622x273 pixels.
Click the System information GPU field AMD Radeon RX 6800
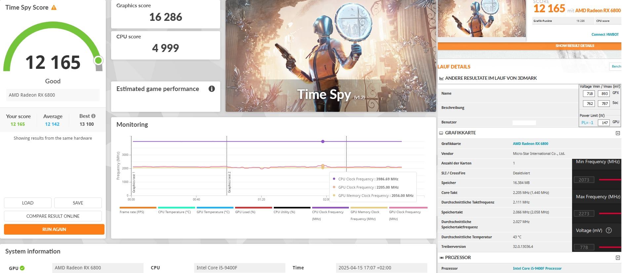[98, 268]
